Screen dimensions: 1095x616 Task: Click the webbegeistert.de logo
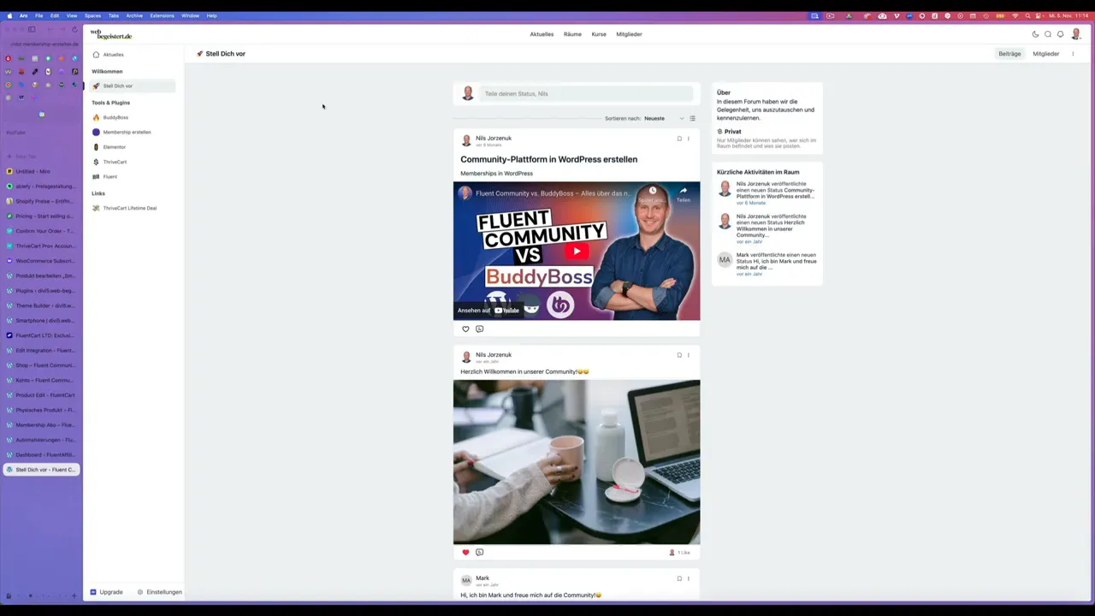pyautogui.click(x=111, y=34)
